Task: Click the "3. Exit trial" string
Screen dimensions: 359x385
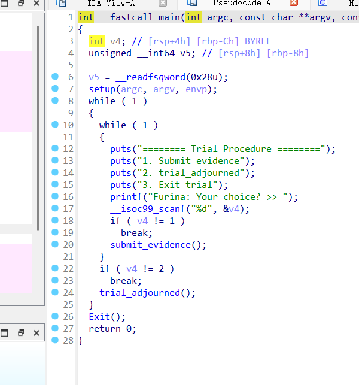Action: [178, 185]
